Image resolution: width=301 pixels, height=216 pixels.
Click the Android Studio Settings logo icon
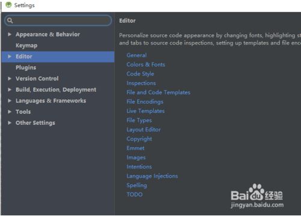click(x=8, y=5)
